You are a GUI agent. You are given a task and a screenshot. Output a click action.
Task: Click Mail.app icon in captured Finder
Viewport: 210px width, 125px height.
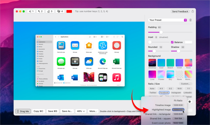75,45
